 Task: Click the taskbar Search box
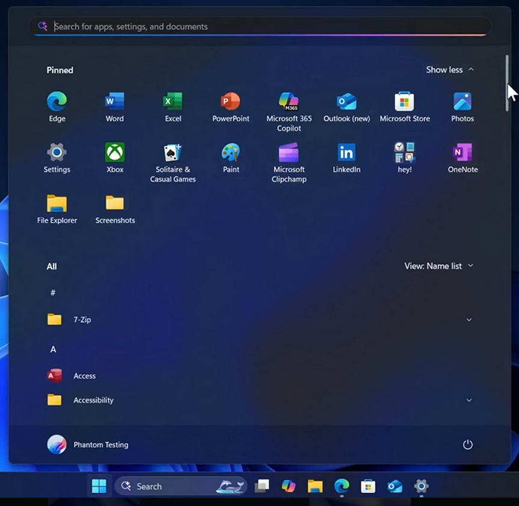point(180,486)
